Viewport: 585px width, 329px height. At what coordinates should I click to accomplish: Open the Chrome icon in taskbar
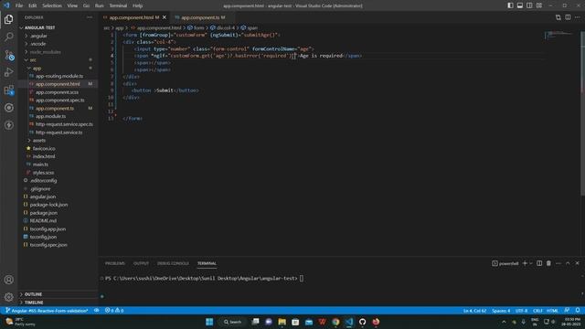(335, 322)
